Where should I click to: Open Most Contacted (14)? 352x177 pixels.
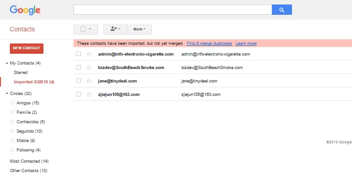click(x=29, y=161)
